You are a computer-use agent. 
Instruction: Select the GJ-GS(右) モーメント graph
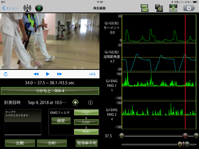[159, 29]
